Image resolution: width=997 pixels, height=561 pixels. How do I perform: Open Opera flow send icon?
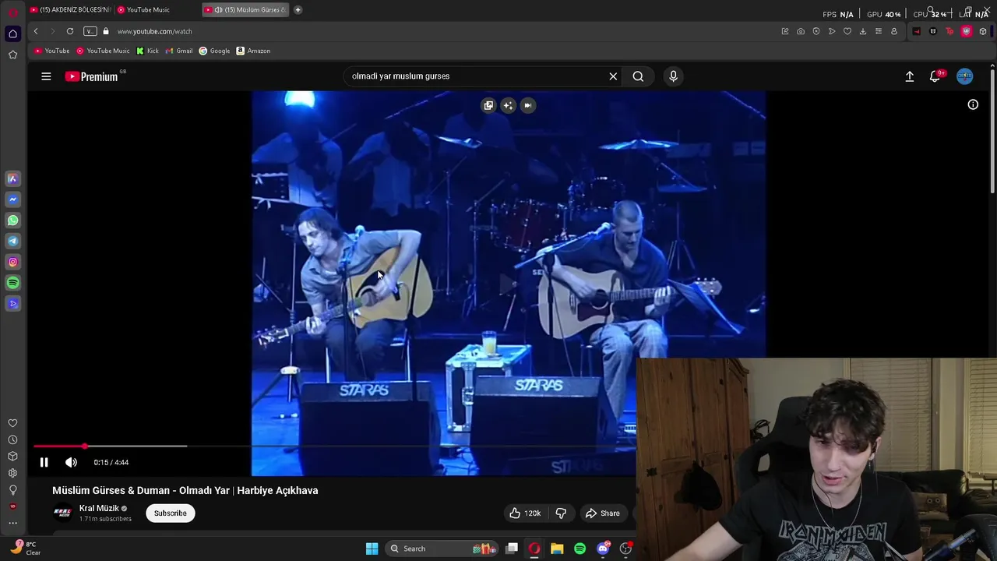832,31
